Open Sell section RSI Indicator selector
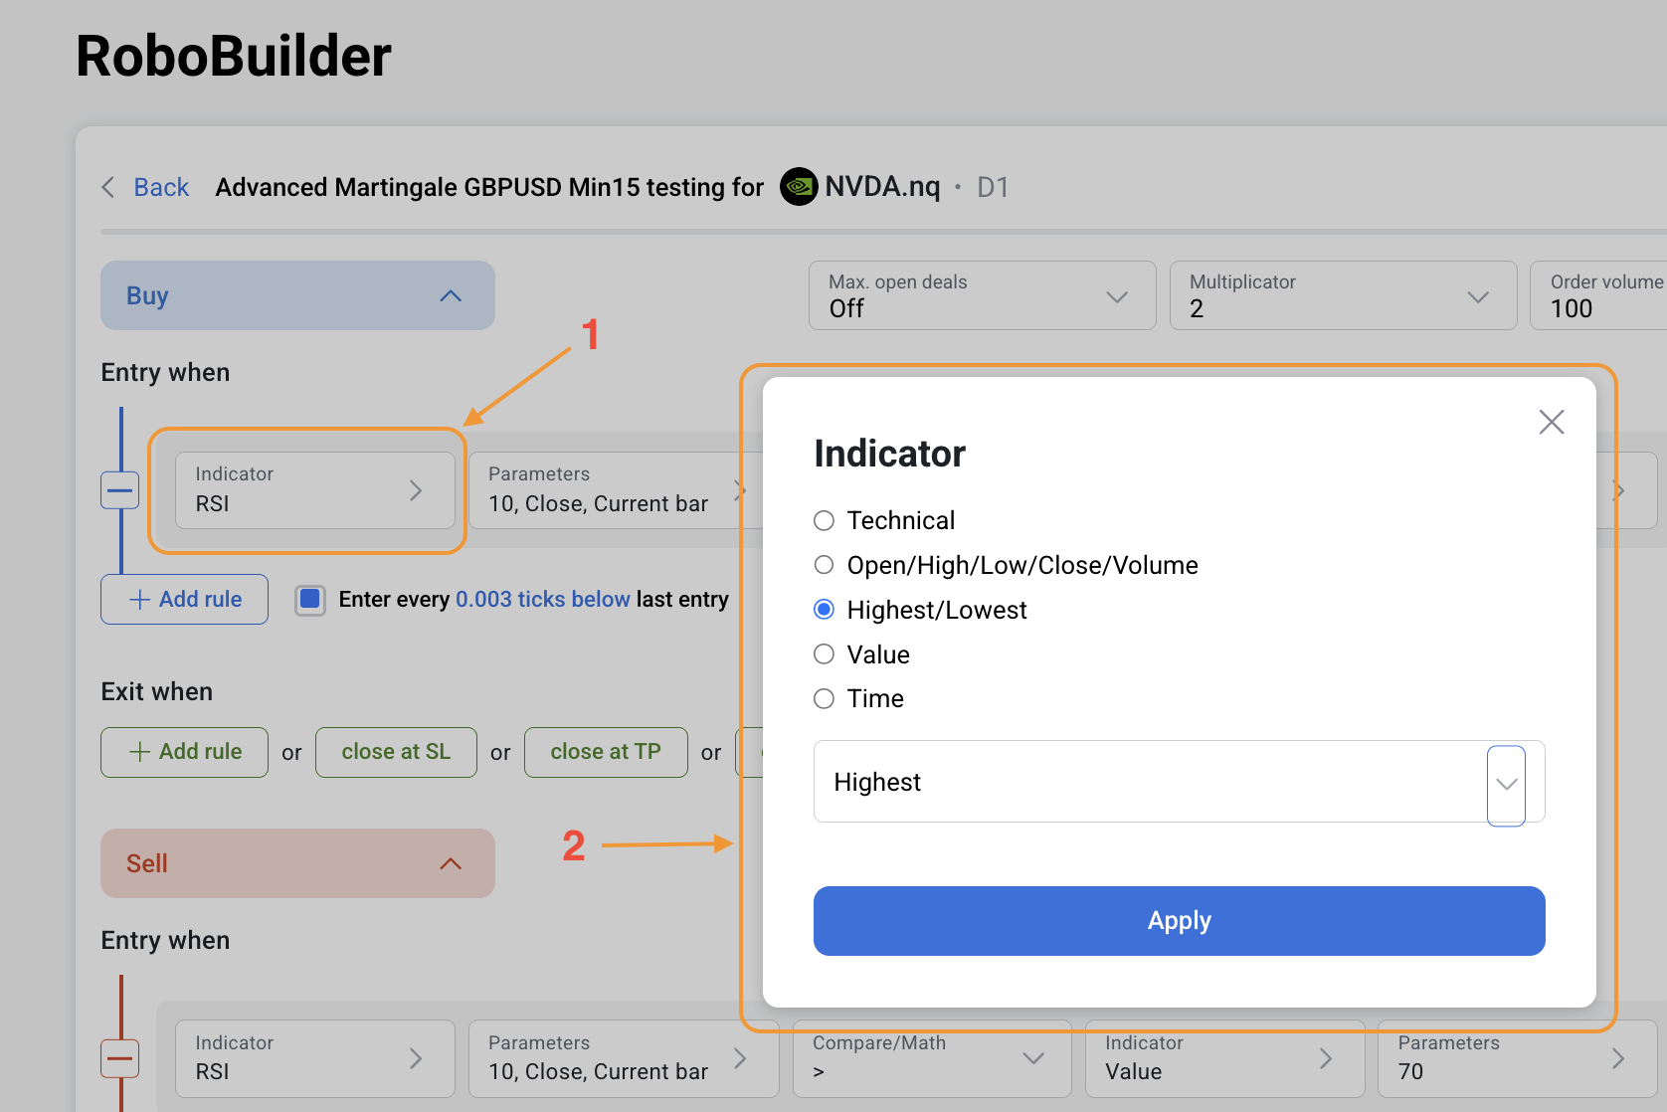 point(315,1058)
